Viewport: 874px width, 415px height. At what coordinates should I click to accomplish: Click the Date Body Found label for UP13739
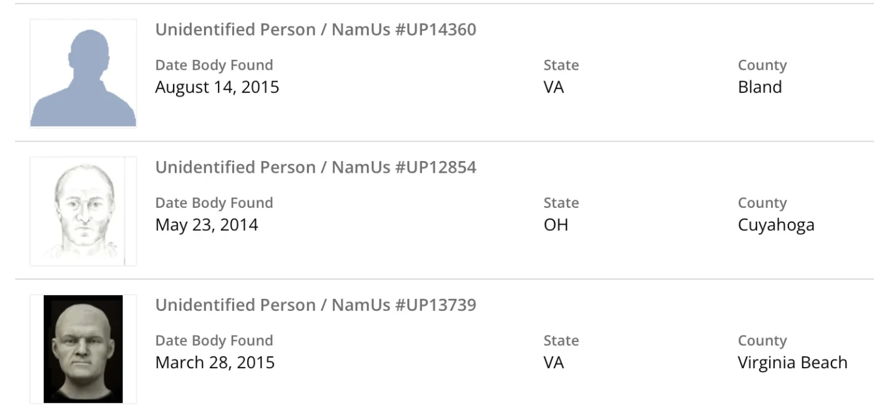214,341
